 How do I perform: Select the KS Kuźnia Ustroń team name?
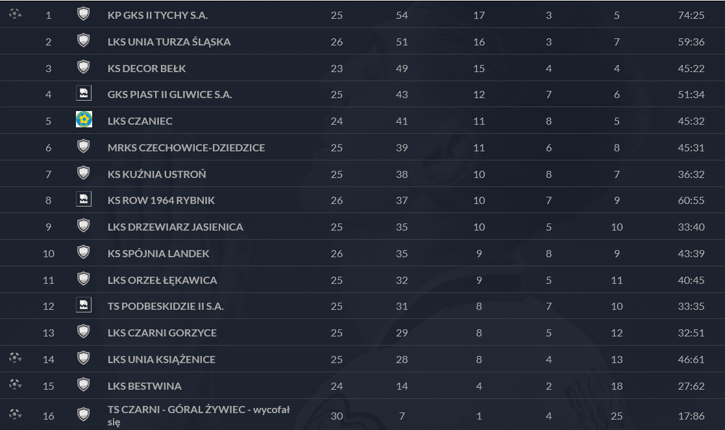(156, 174)
